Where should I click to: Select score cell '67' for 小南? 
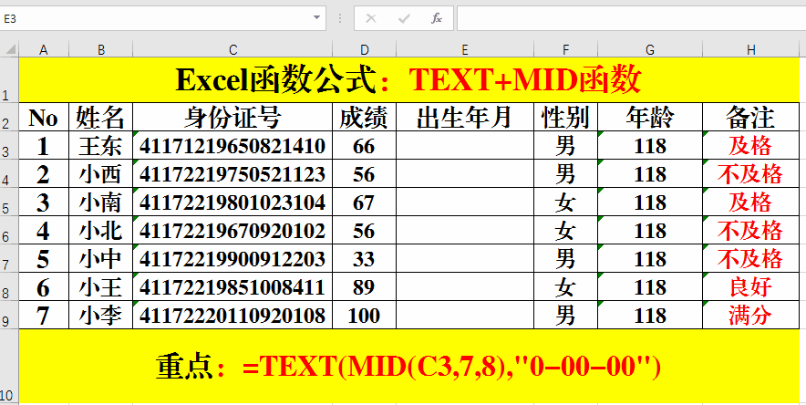pyautogui.click(x=365, y=202)
